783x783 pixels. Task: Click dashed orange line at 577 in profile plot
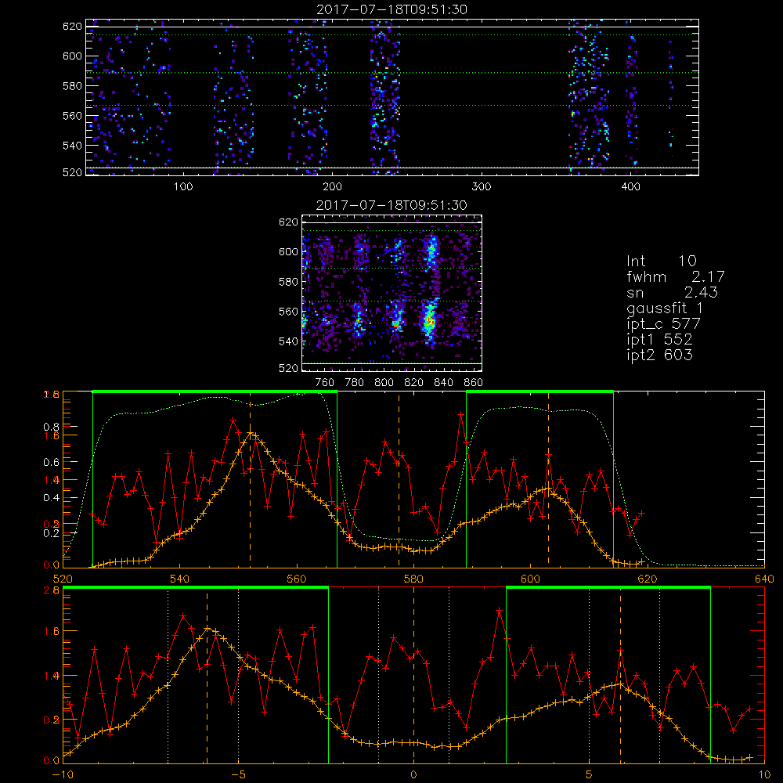point(399,479)
